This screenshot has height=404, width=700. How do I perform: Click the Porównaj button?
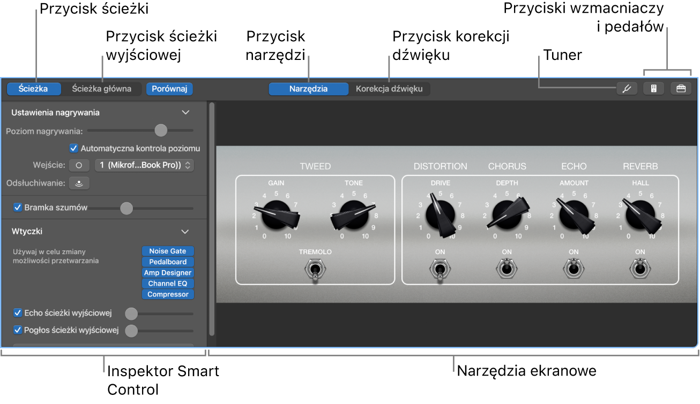coord(169,89)
